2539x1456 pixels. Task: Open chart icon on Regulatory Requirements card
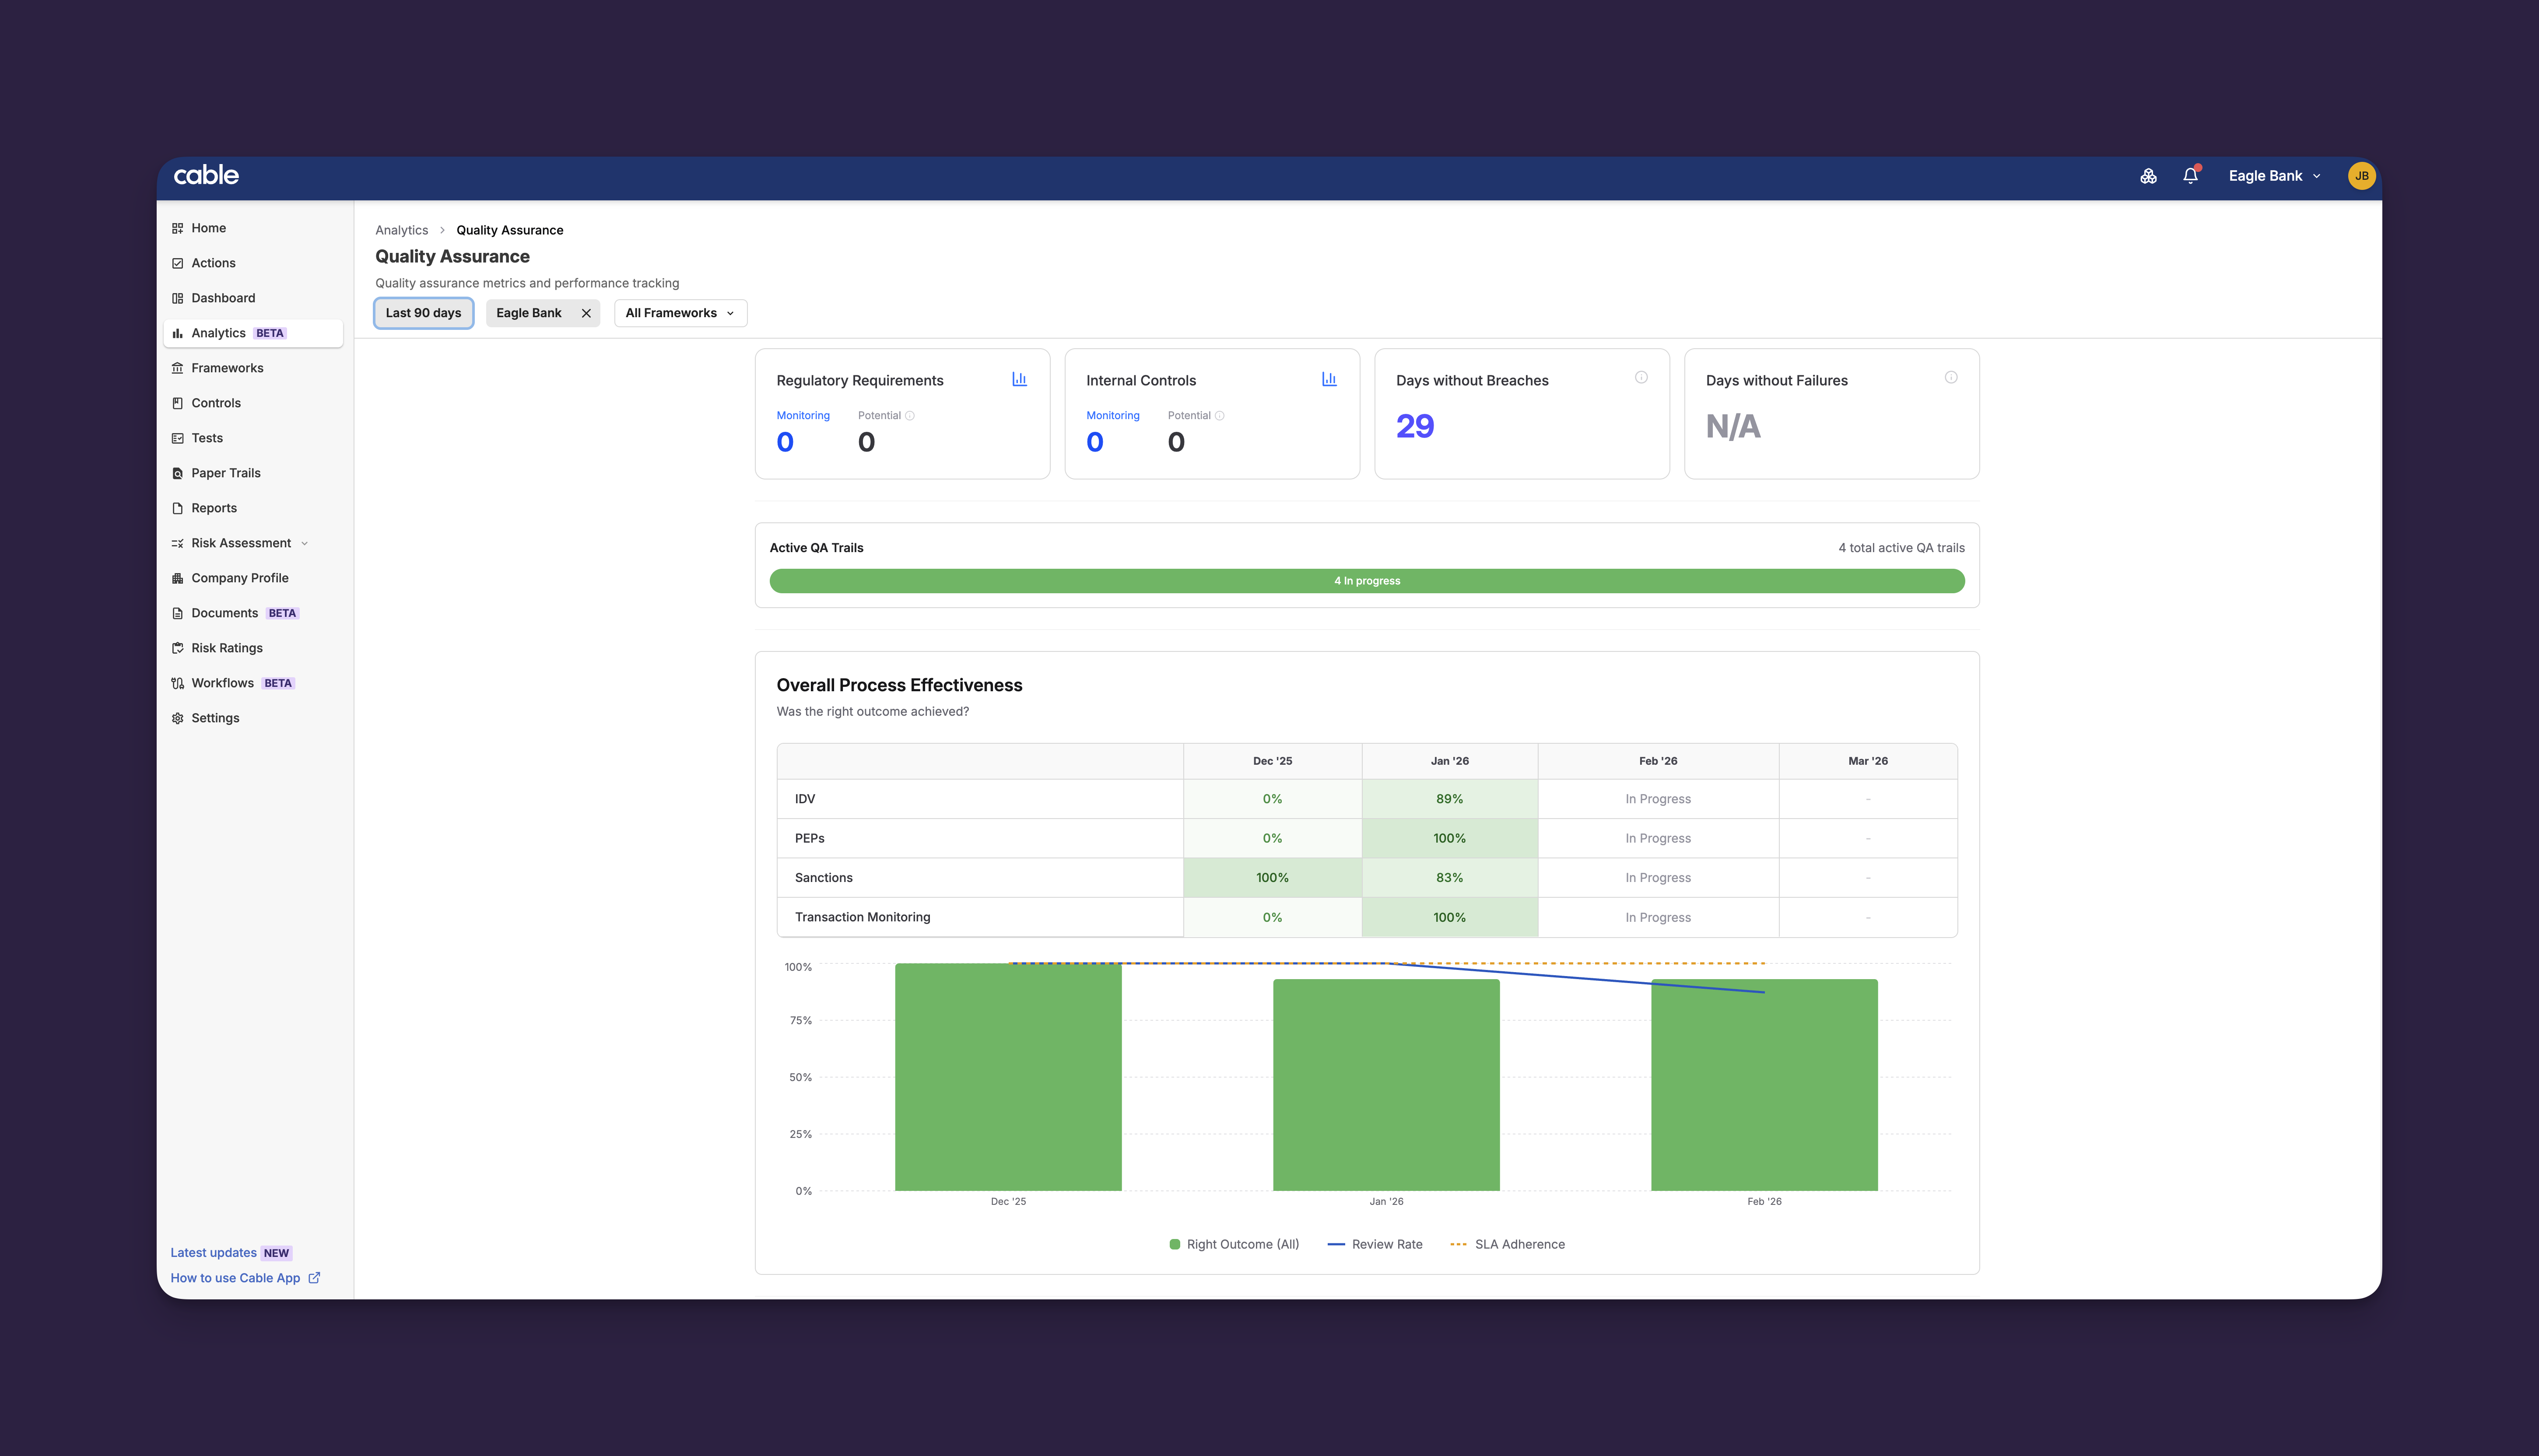pyautogui.click(x=1019, y=379)
